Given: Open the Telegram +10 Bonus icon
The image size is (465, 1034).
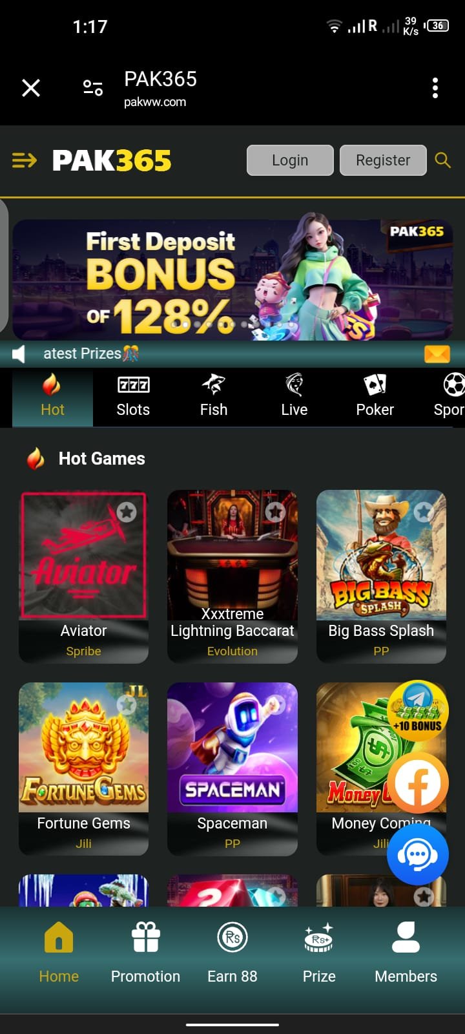Looking at the screenshot, I should [x=417, y=711].
